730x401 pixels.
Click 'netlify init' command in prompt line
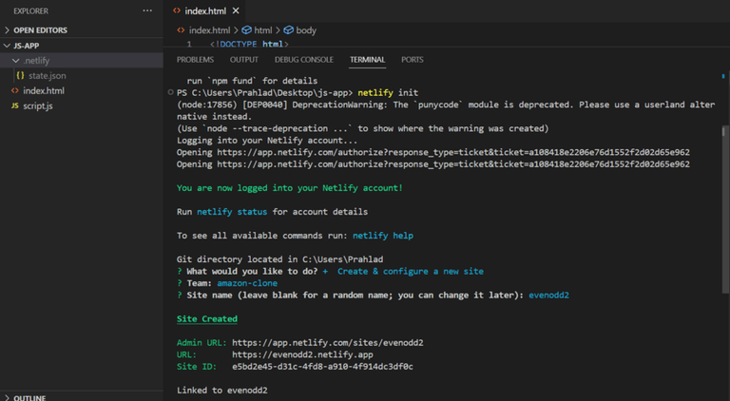click(388, 92)
